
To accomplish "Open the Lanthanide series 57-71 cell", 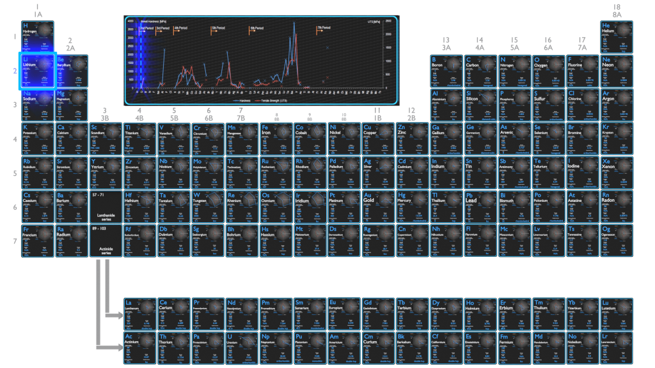I will [x=106, y=206].
